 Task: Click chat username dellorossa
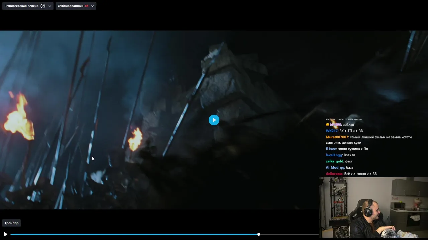click(334, 174)
